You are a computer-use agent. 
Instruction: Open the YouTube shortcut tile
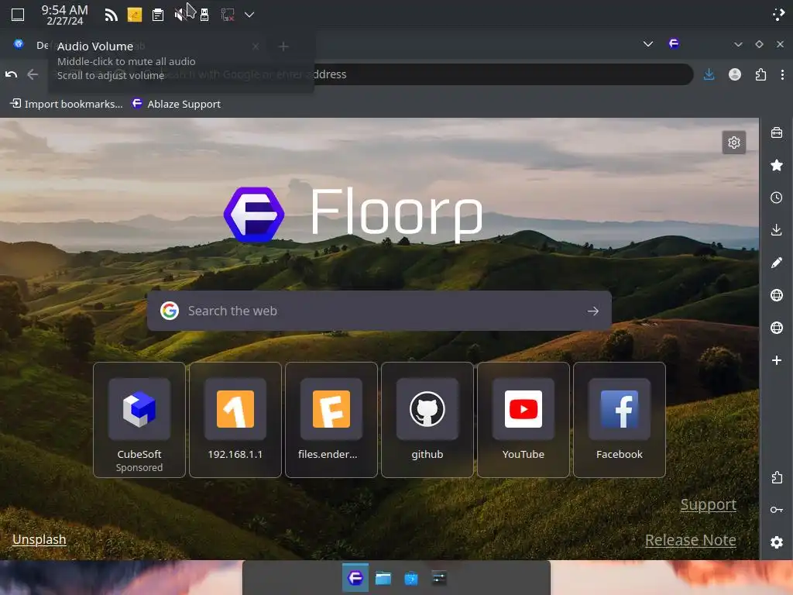(x=524, y=419)
